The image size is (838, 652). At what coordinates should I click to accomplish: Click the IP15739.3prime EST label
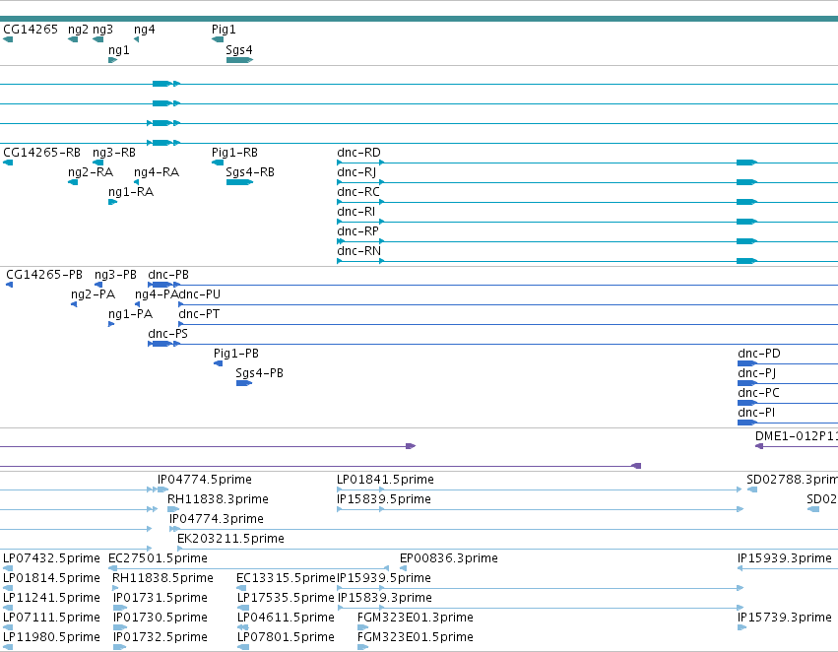click(x=785, y=618)
